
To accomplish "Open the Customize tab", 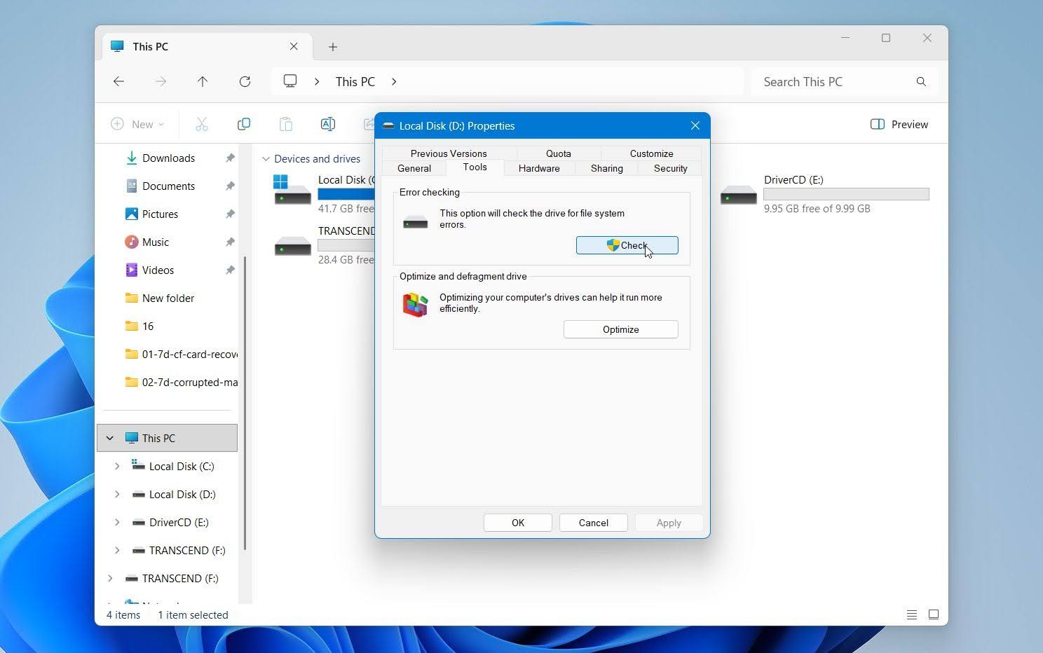I will click(651, 153).
